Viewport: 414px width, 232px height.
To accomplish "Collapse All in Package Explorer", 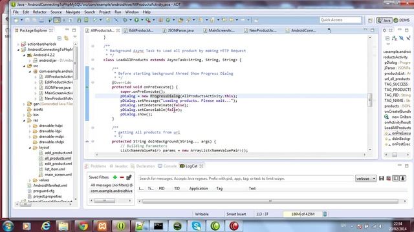I will [x=60, y=39].
